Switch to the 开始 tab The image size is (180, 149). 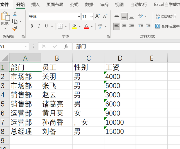[21, 5]
